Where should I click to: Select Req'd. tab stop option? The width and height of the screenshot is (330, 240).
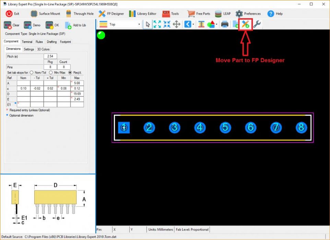[70, 73]
